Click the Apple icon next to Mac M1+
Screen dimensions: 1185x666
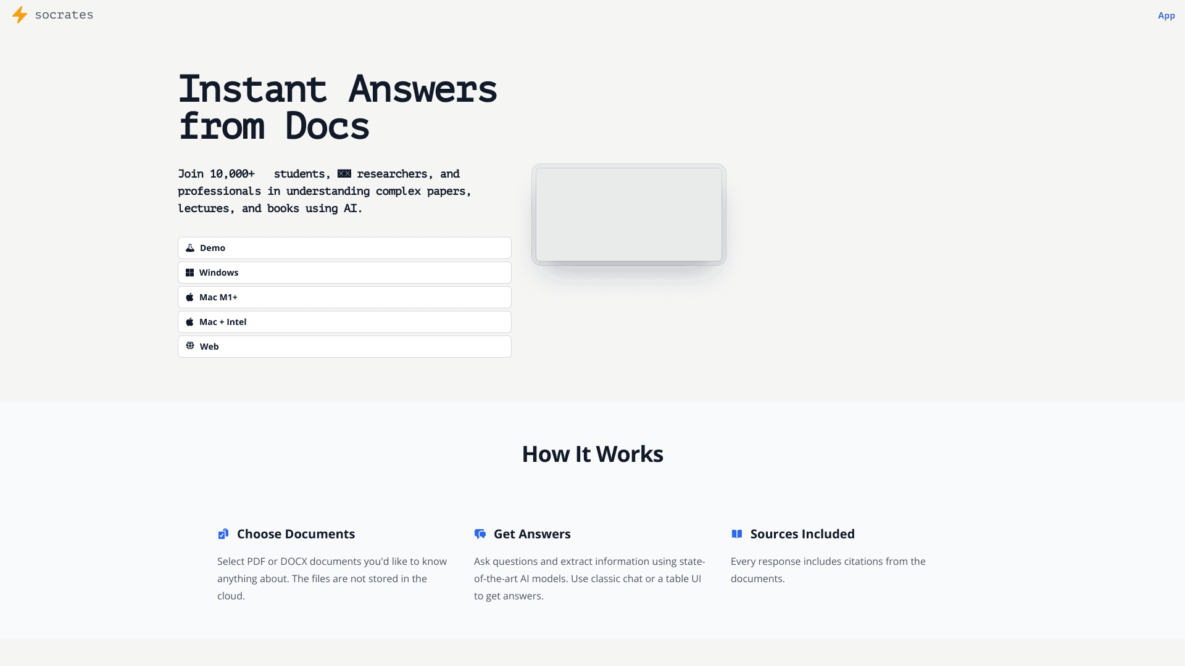(190, 297)
